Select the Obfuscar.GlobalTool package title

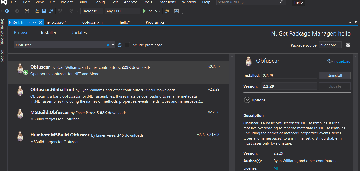(x=52, y=90)
